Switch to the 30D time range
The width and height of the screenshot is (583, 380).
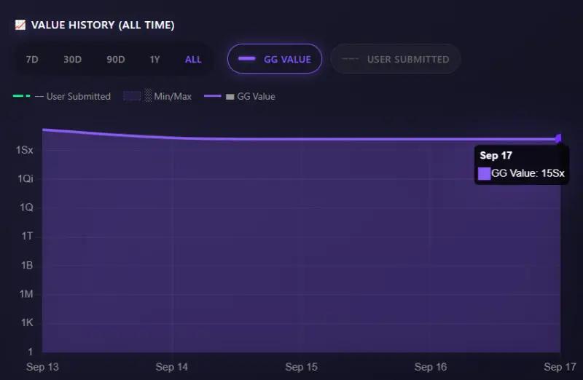click(x=72, y=60)
